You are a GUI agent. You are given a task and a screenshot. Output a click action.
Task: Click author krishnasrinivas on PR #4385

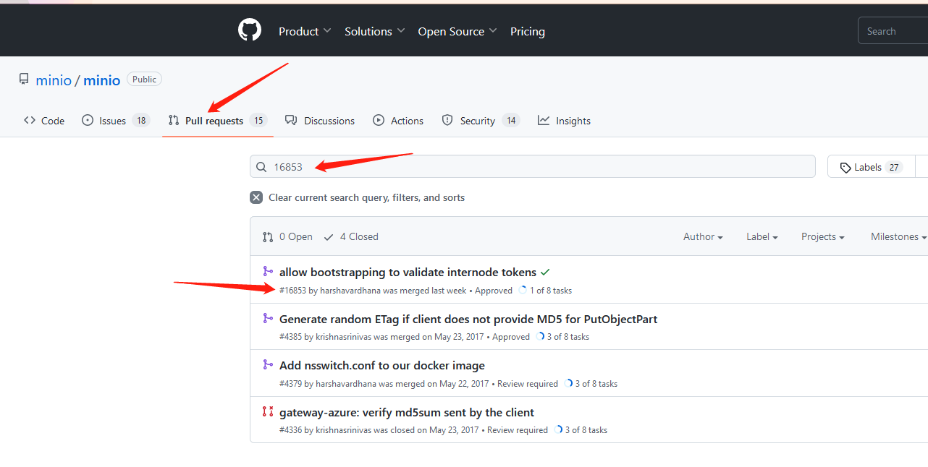pos(343,337)
